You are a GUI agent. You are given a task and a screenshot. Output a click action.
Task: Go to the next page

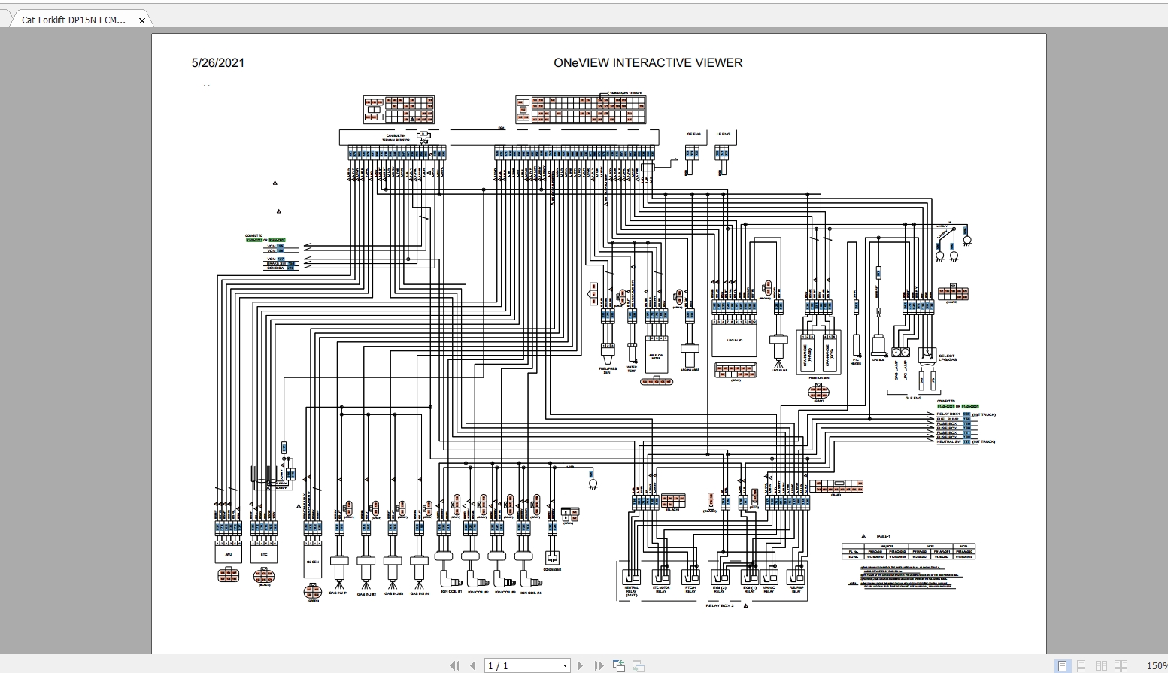tap(580, 665)
